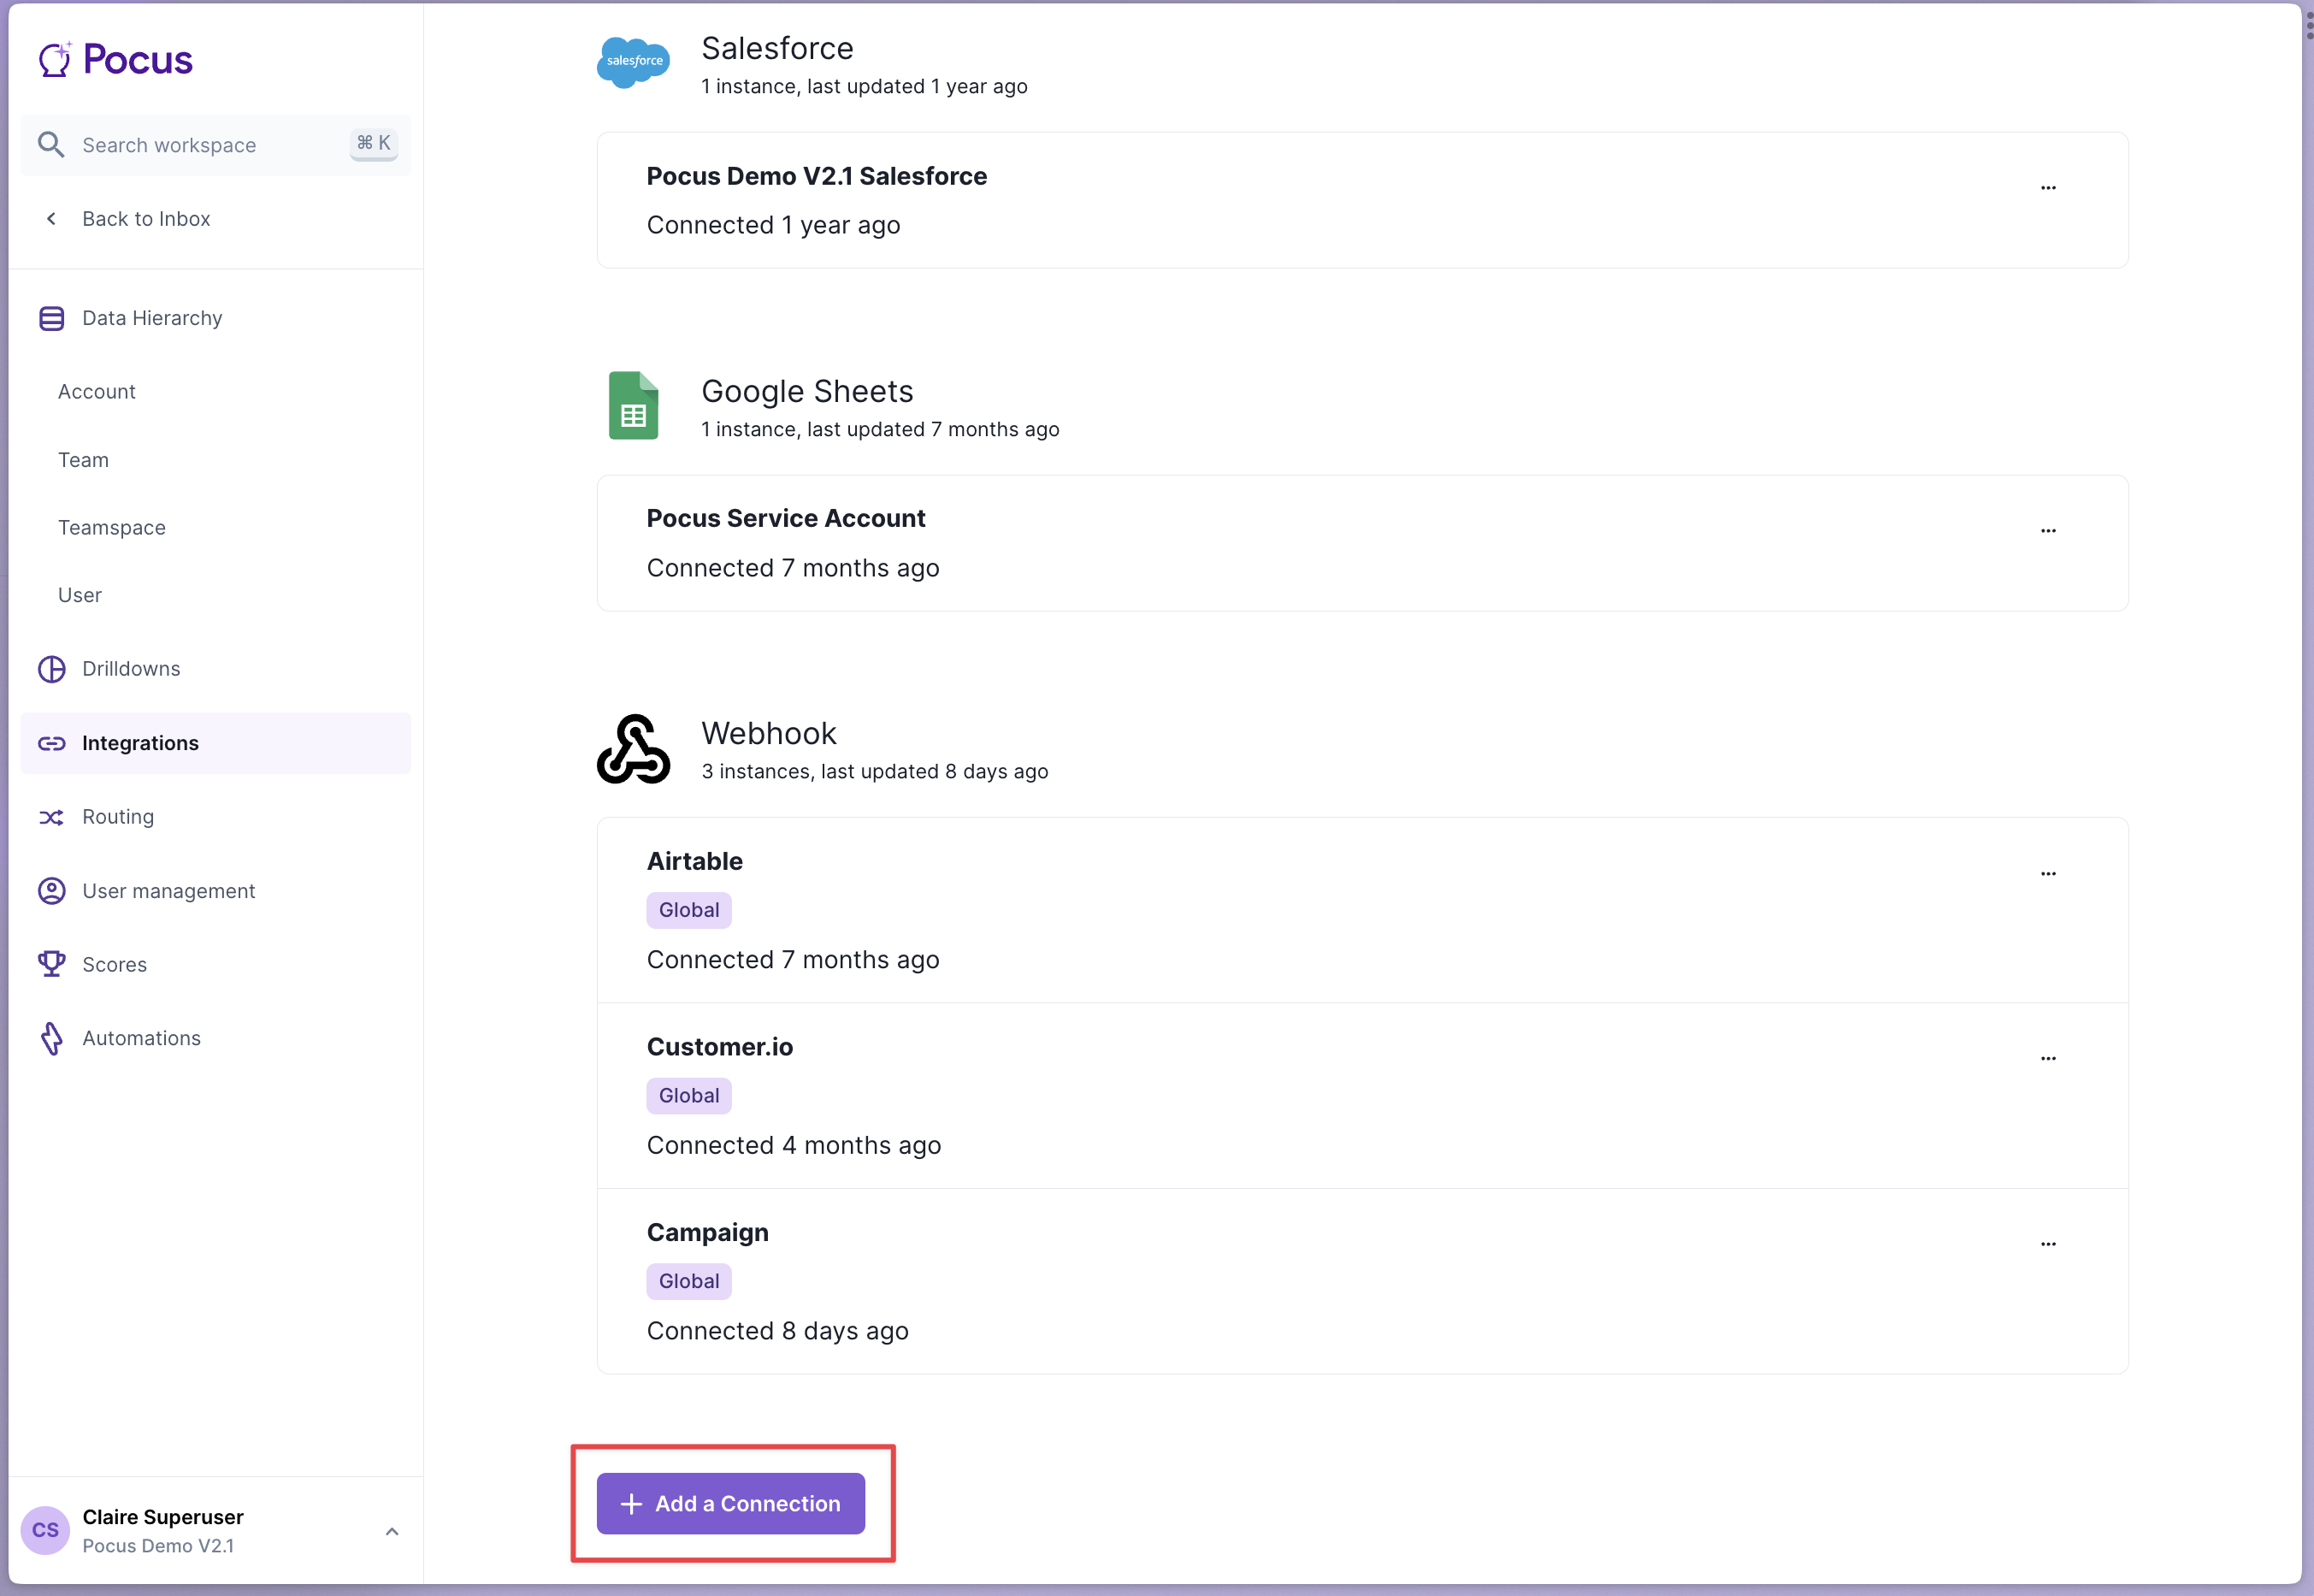This screenshot has height=1596, width=2314.
Task: Click the Pocus logo icon
Action: (55, 60)
